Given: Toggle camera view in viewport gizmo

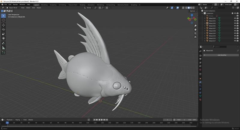Looking at the screenshot, I should click(x=195, y=33).
